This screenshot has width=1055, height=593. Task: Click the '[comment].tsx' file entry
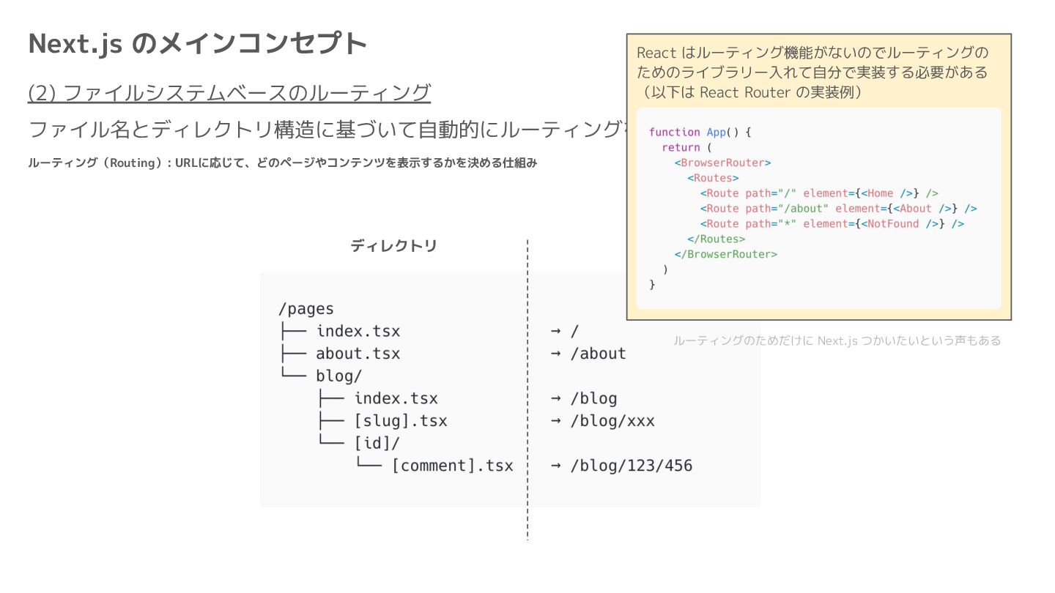[453, 466]
